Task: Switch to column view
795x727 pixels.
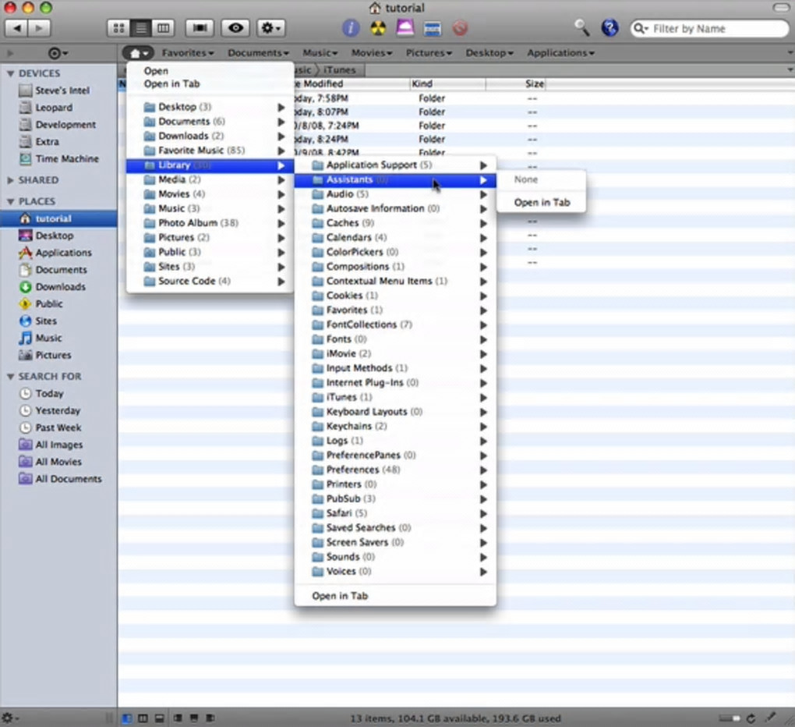Action: point(163,28)
